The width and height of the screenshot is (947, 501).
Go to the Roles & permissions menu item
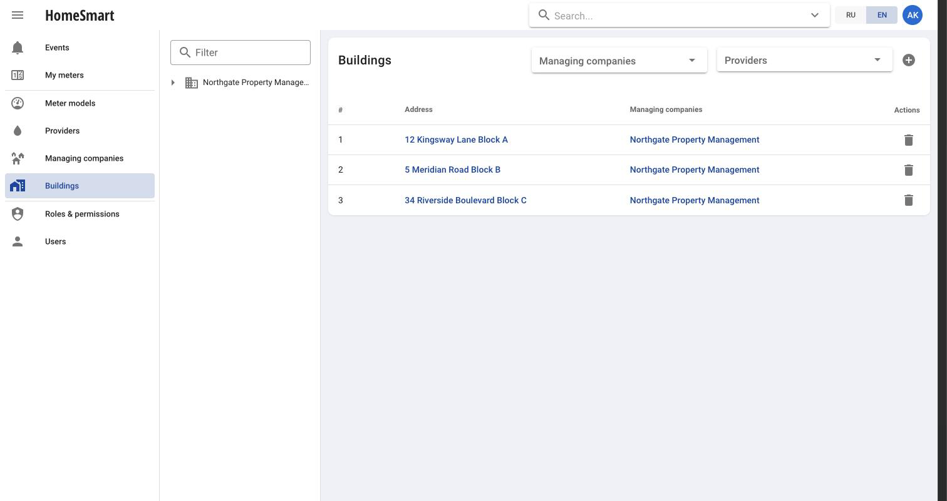click(80, 214)
